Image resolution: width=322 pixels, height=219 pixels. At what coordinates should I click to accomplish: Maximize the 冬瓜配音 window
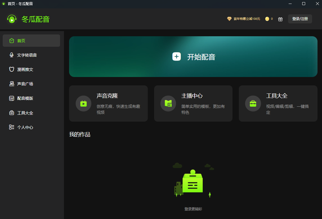[x=304, y=4]
